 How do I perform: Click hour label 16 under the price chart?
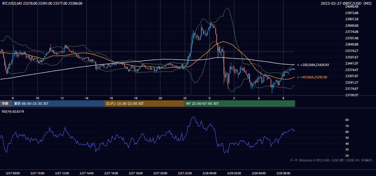pos(111,98)
